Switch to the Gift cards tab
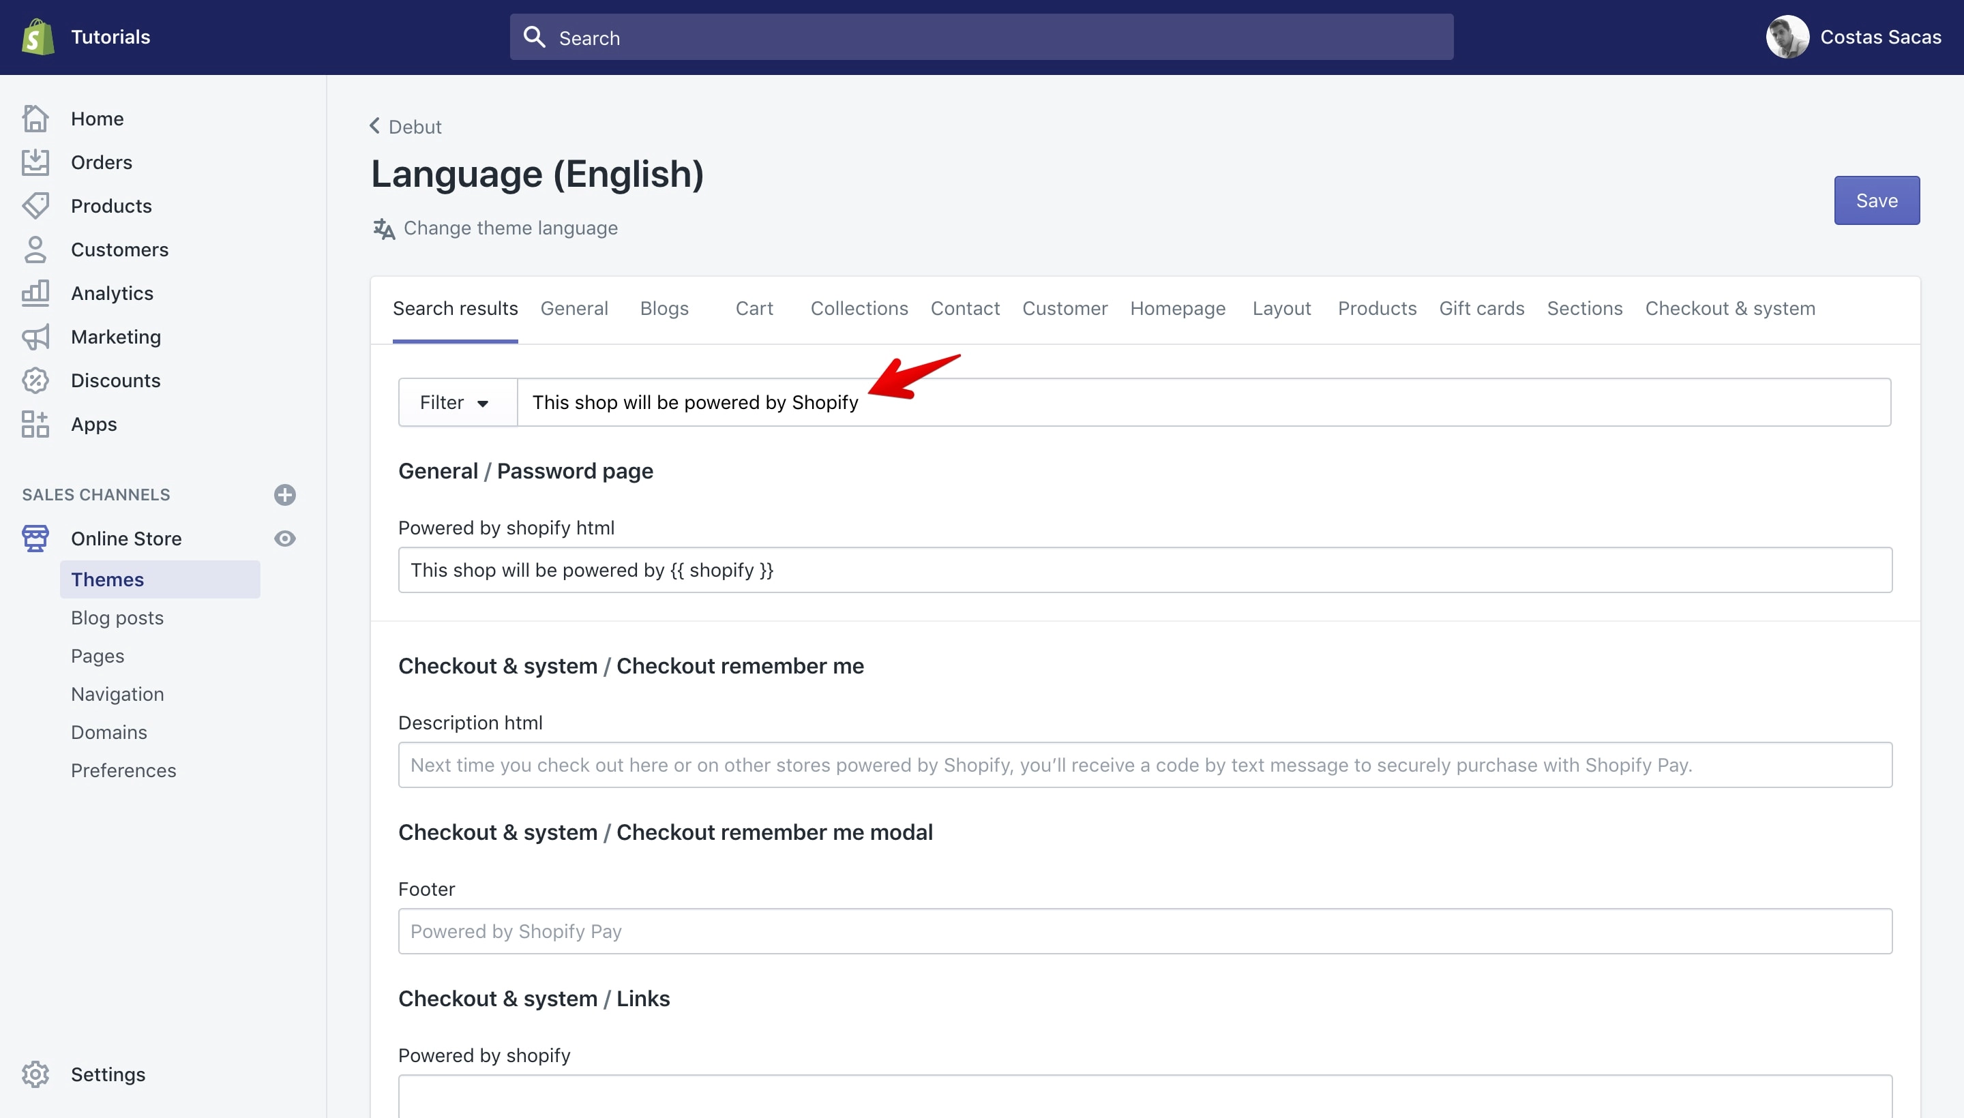This screenshot has width=1964, height=1118. 1481,308
